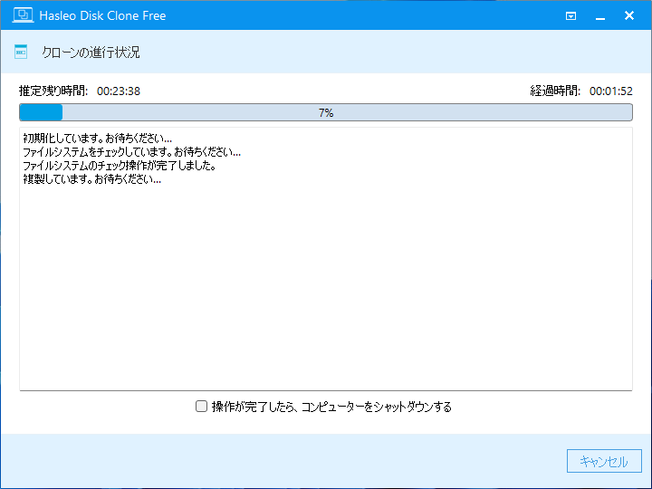Select log line ファイルシステムのチェック操作が完了しました
The image size is (652, 489).
pos(120,166)
